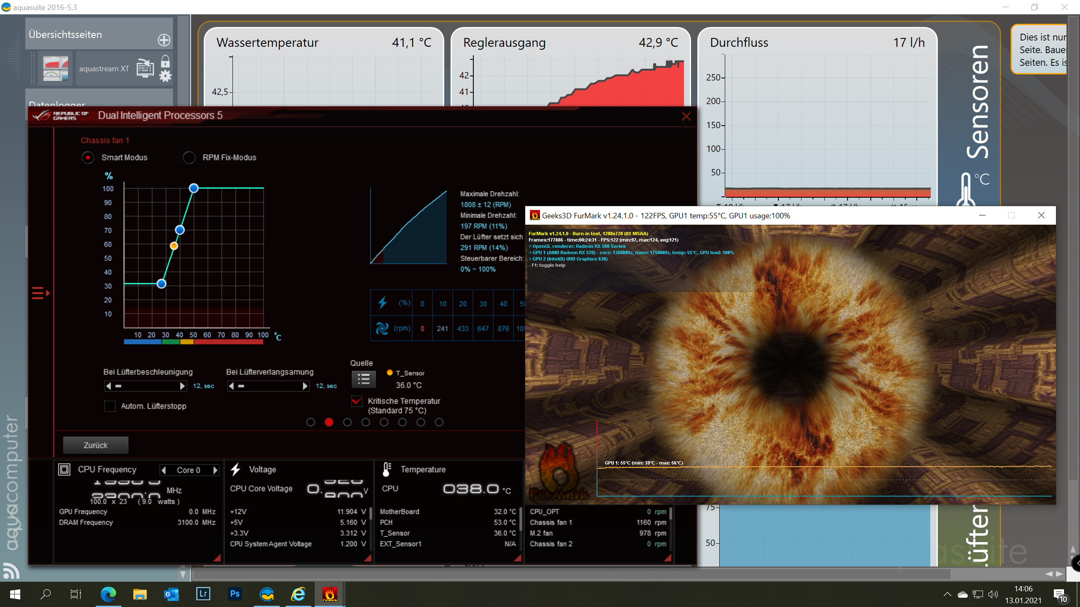Screen dimensions: 1080x607
Task: Click the top curve point at 100%
Action: point(194,188)
